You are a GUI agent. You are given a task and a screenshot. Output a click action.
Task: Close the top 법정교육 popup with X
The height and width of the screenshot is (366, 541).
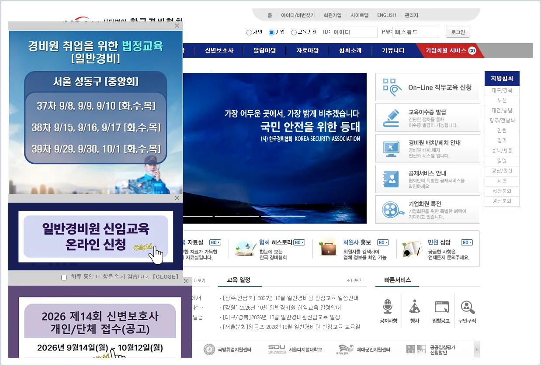177,26
